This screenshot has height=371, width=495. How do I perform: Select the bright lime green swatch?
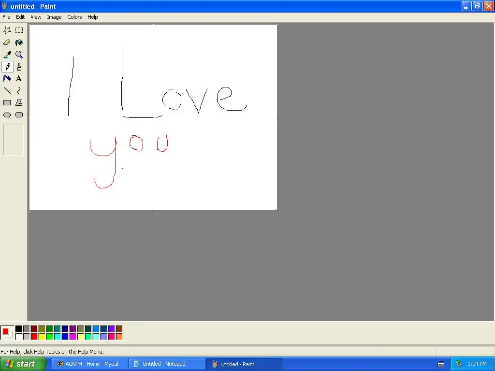point(50,337)
